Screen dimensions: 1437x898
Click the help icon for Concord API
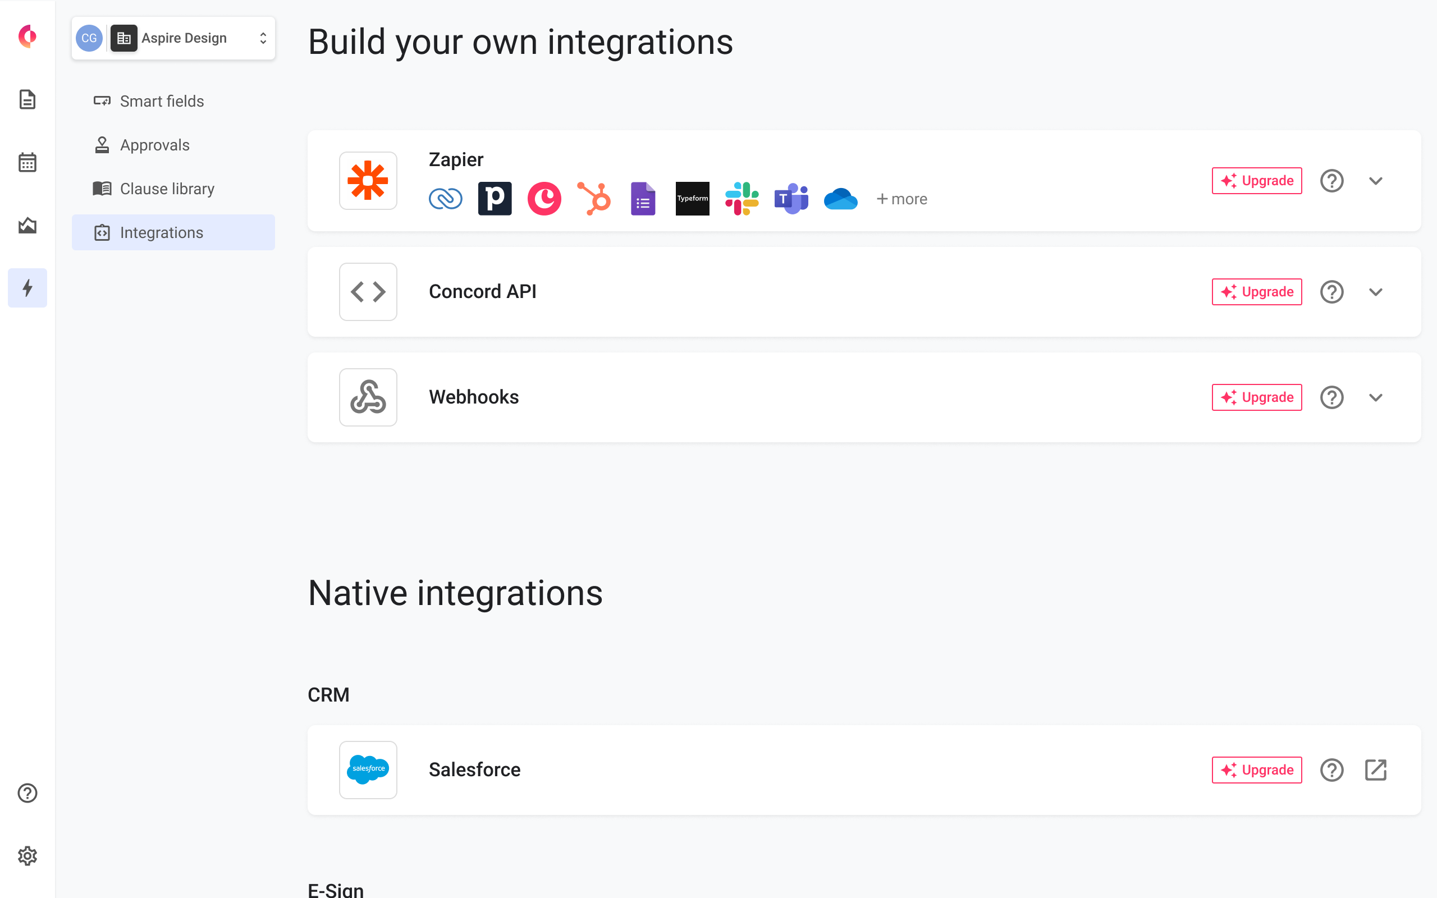tap(1331, 292)
